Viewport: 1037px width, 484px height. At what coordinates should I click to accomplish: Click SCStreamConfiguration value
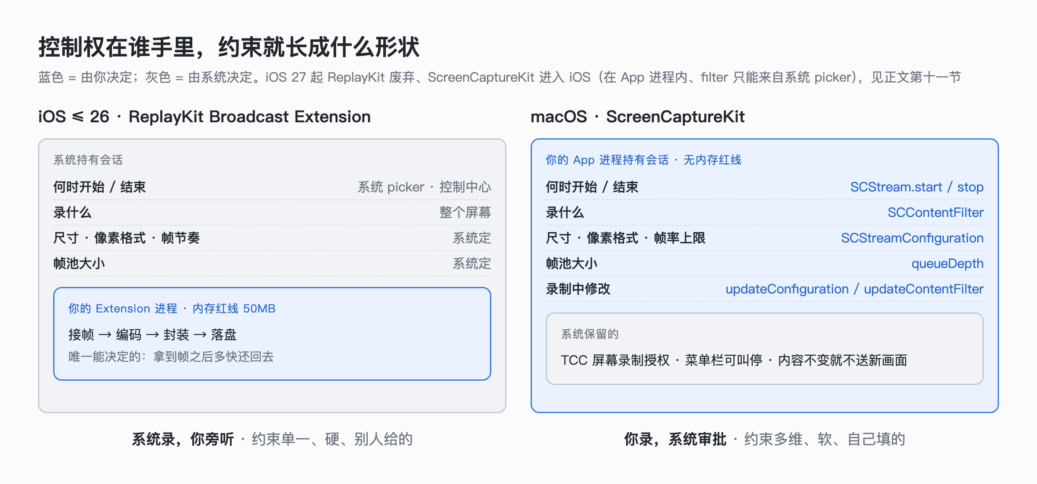click(912, 238)
